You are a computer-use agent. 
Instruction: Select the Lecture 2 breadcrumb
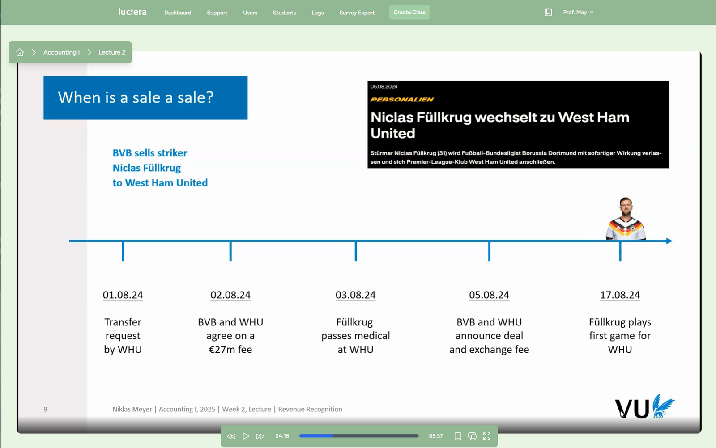[x=112, y=52]
